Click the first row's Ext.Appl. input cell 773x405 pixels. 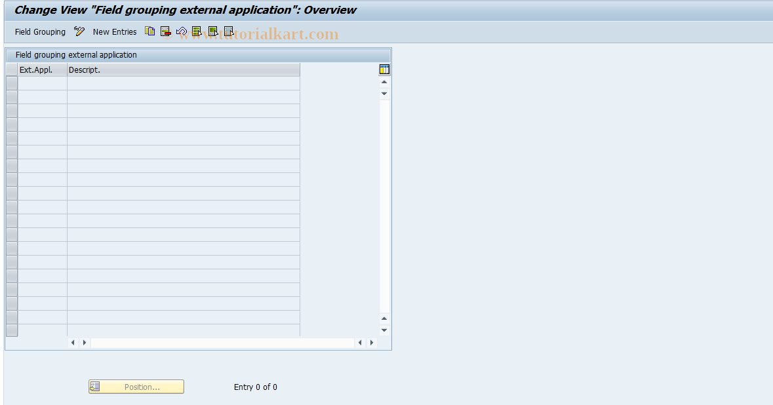(x=43, y=83)
